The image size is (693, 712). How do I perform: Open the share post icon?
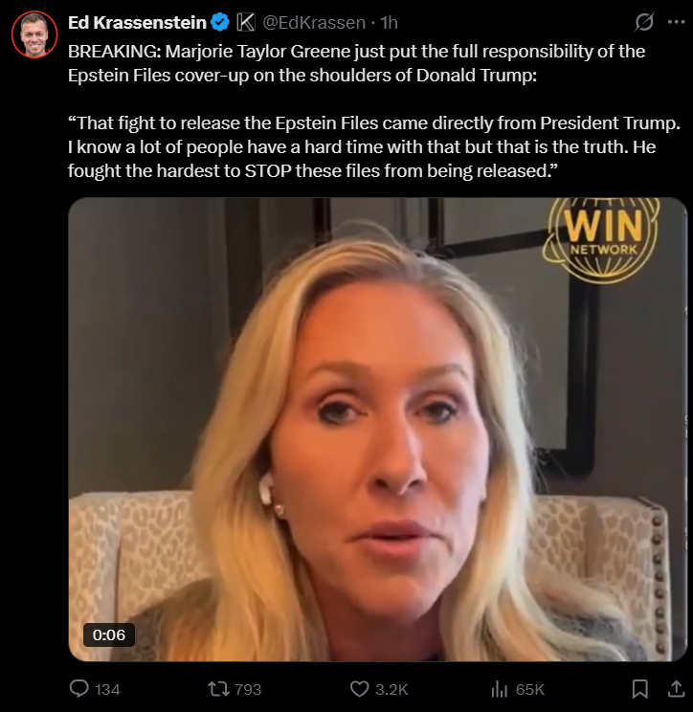coord(676,688)
